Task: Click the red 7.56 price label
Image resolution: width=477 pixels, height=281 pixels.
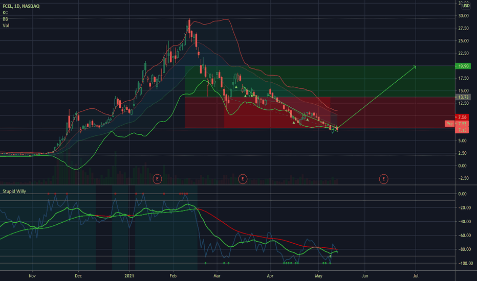Action: tap(462, 118)
